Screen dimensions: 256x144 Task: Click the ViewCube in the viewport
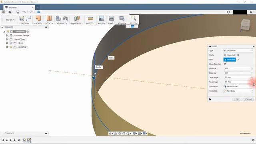(x=245, y=25)
